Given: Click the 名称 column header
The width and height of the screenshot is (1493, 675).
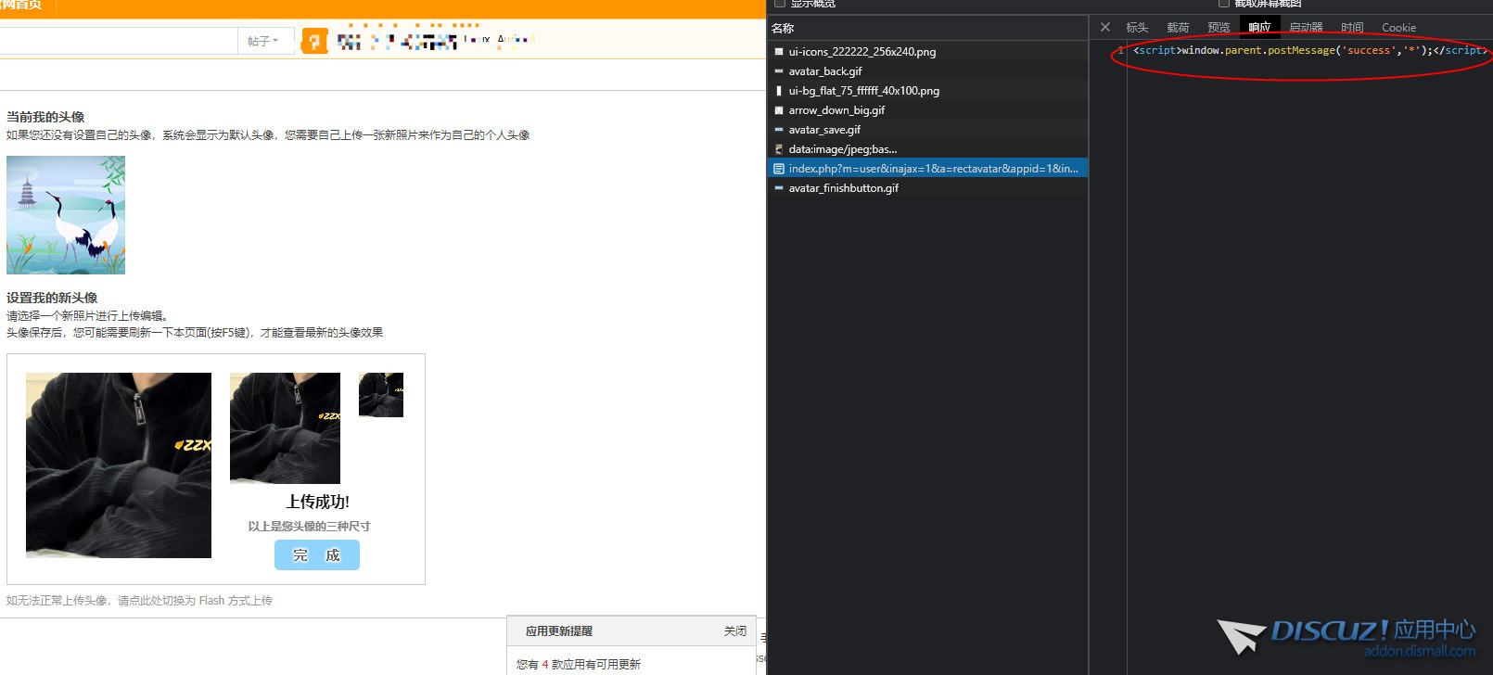Looking at the screenshot, I should [783, 29].
